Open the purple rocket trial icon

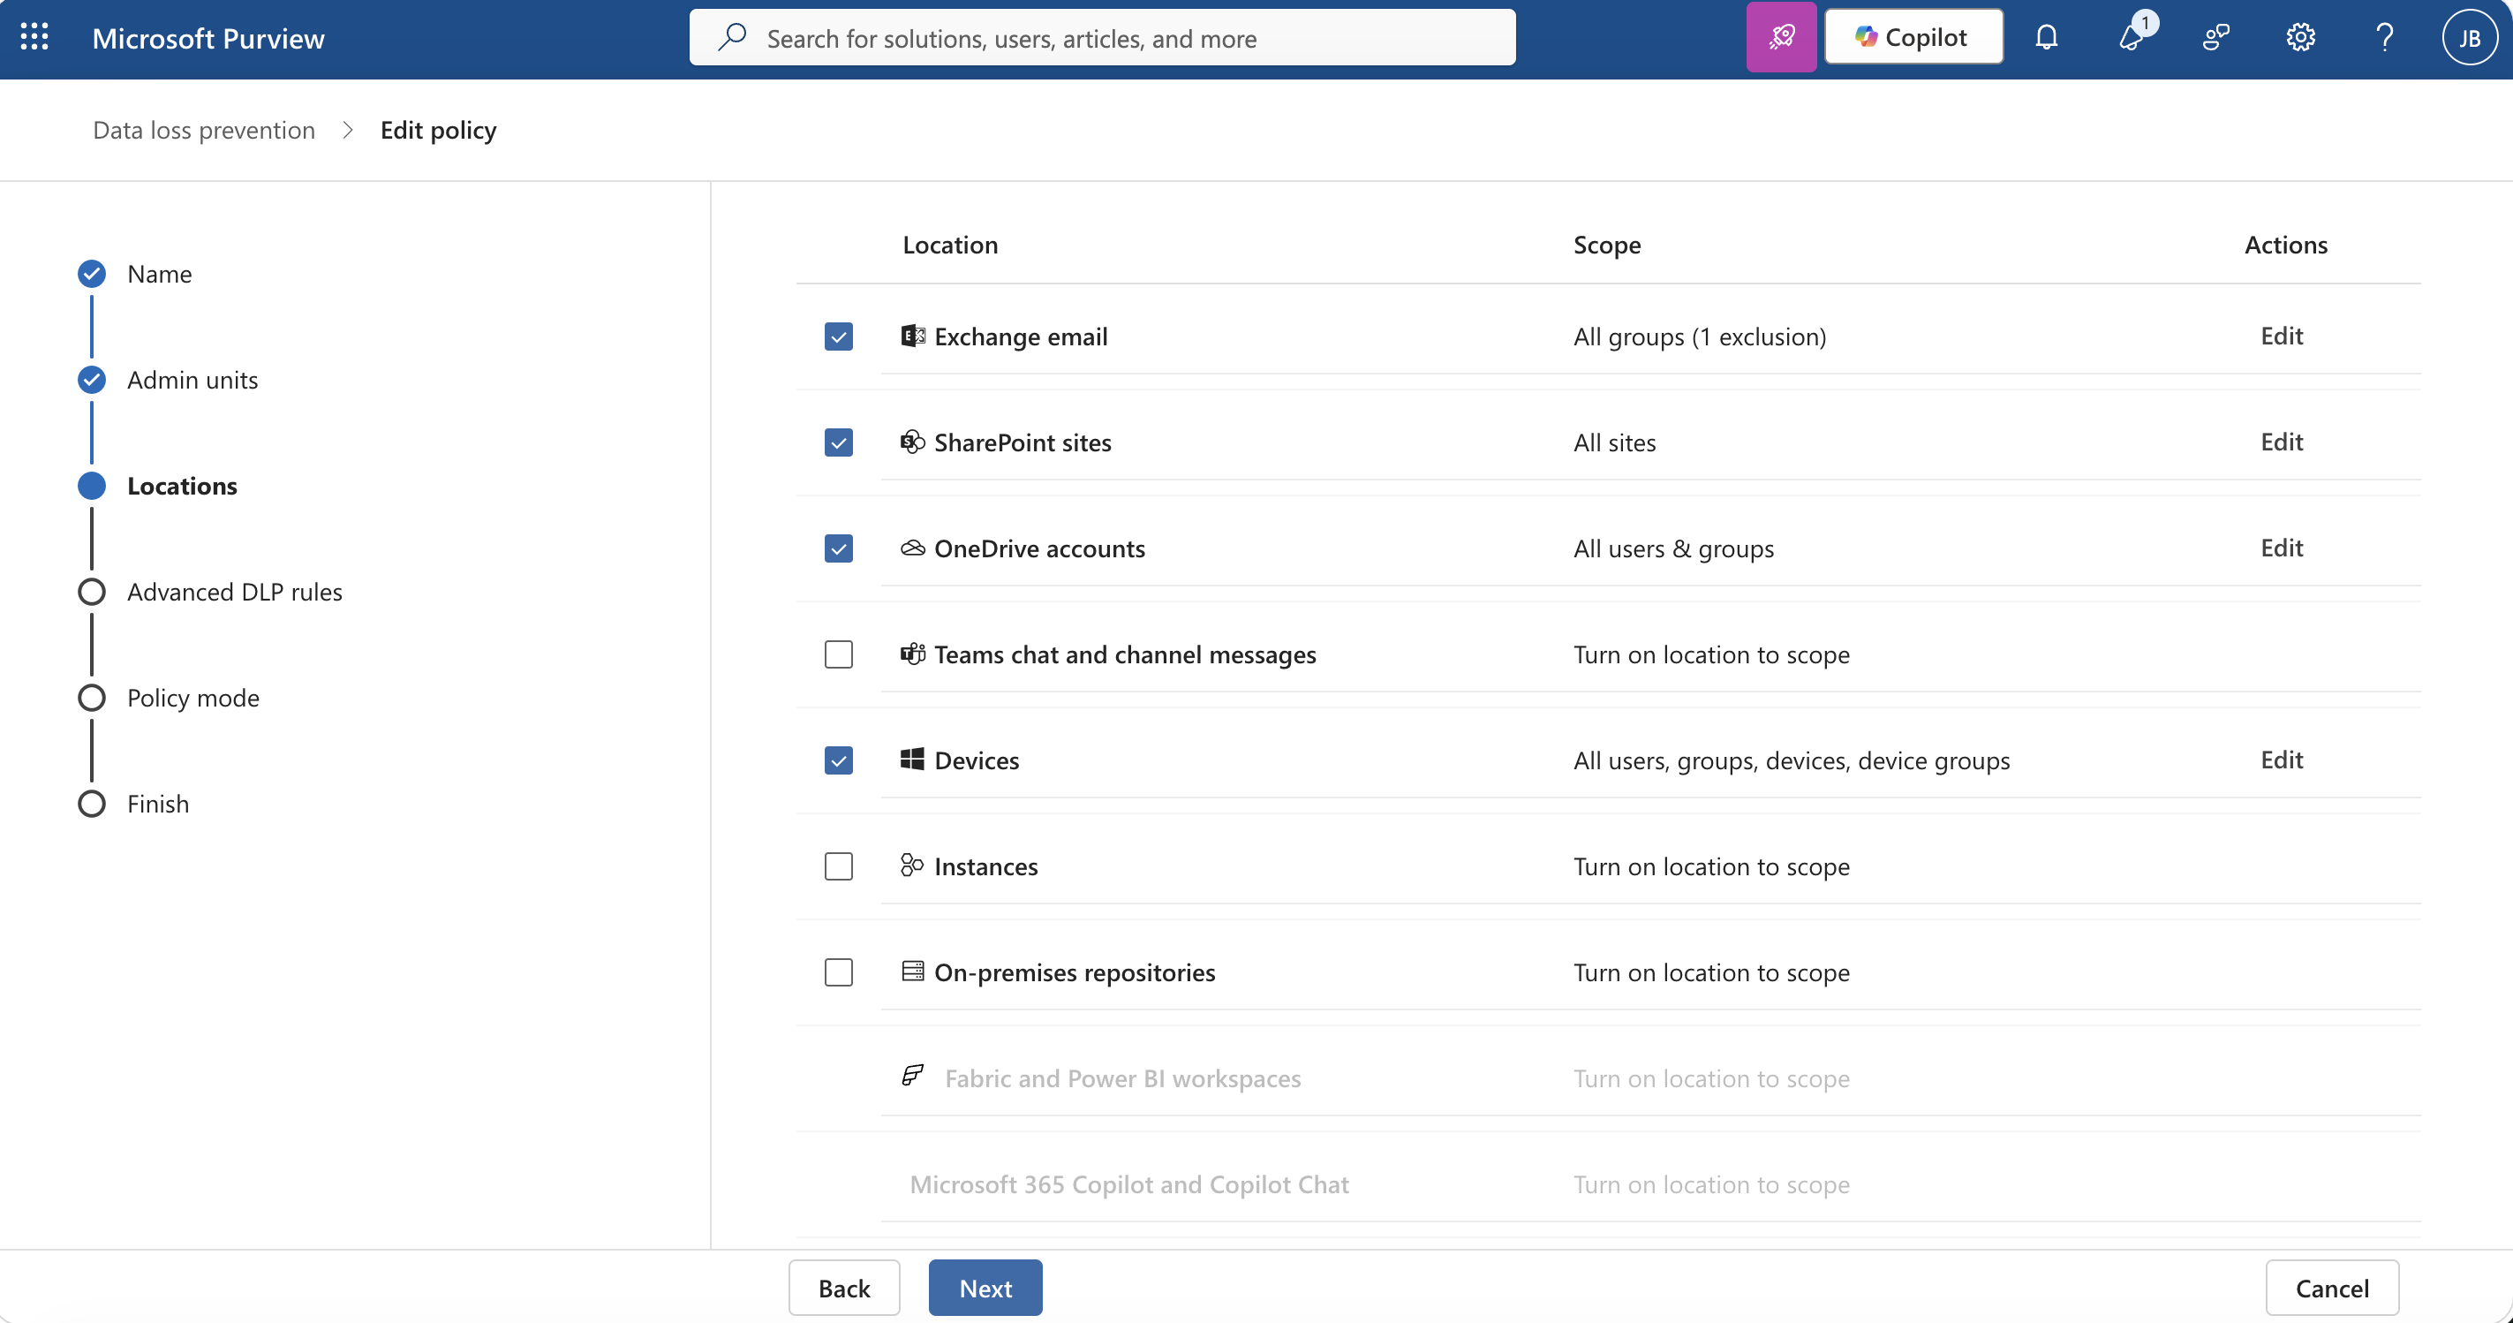[x=1781, y=37]
